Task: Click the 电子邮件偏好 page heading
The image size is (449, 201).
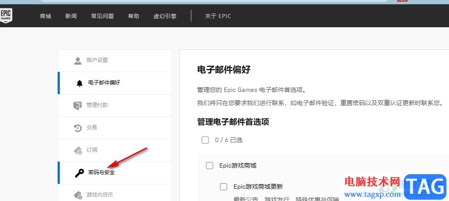Action: pos(224,69)
